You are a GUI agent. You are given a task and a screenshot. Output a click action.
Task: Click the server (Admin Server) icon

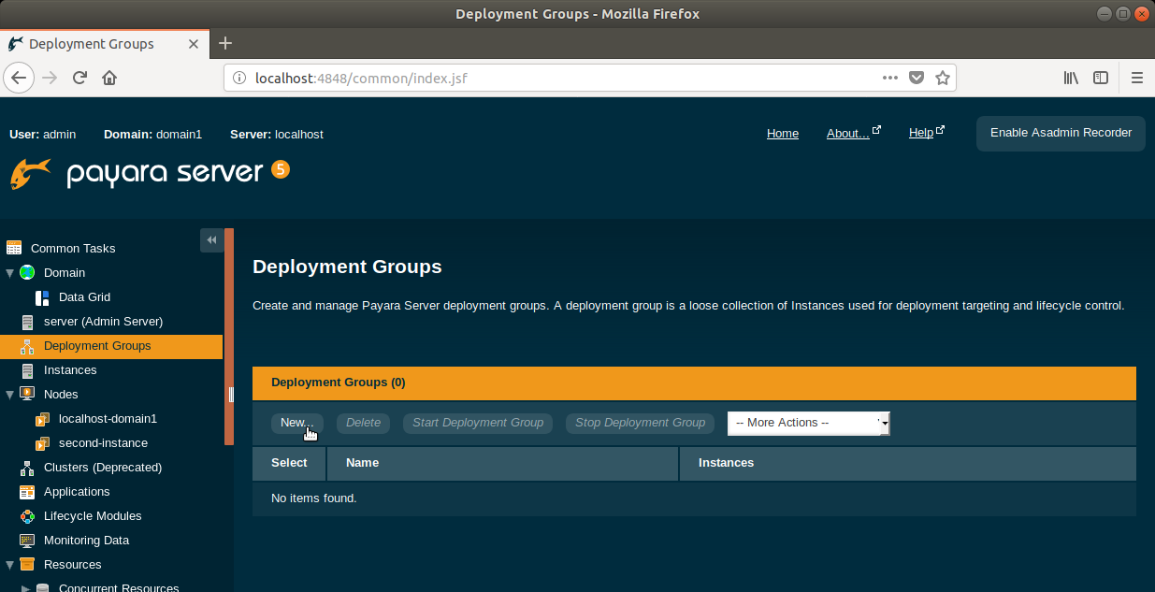tap(27, 322)
